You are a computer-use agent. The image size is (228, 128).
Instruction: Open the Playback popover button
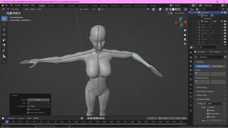pos(12,118)
